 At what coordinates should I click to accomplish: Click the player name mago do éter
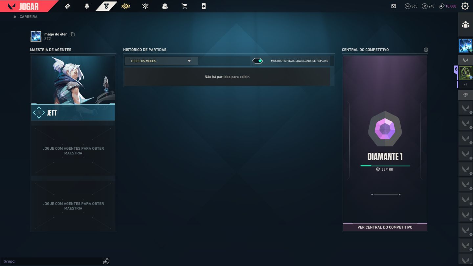[56, 34]
